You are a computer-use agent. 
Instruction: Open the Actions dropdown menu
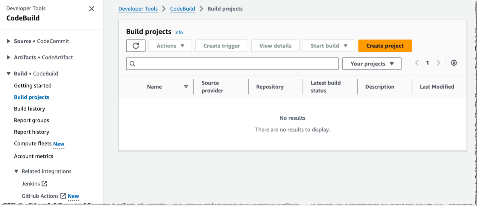tap(170, 46)
